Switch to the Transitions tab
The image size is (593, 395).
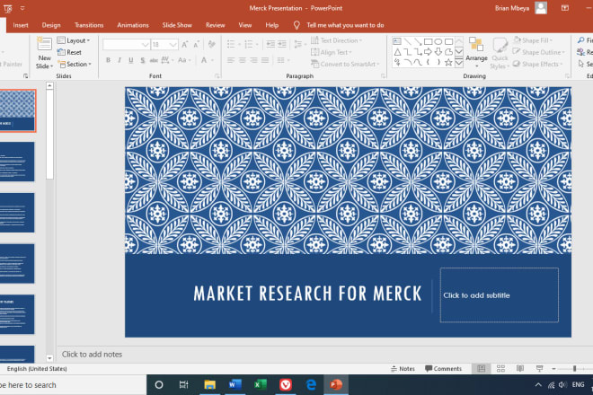click(x=89, y=25)
